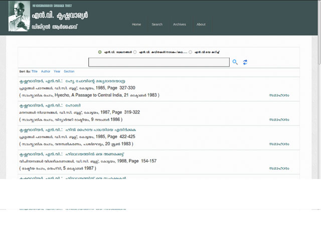Open the Search menu item
Viewport: 321px width, 240px height.
[157, 24]
